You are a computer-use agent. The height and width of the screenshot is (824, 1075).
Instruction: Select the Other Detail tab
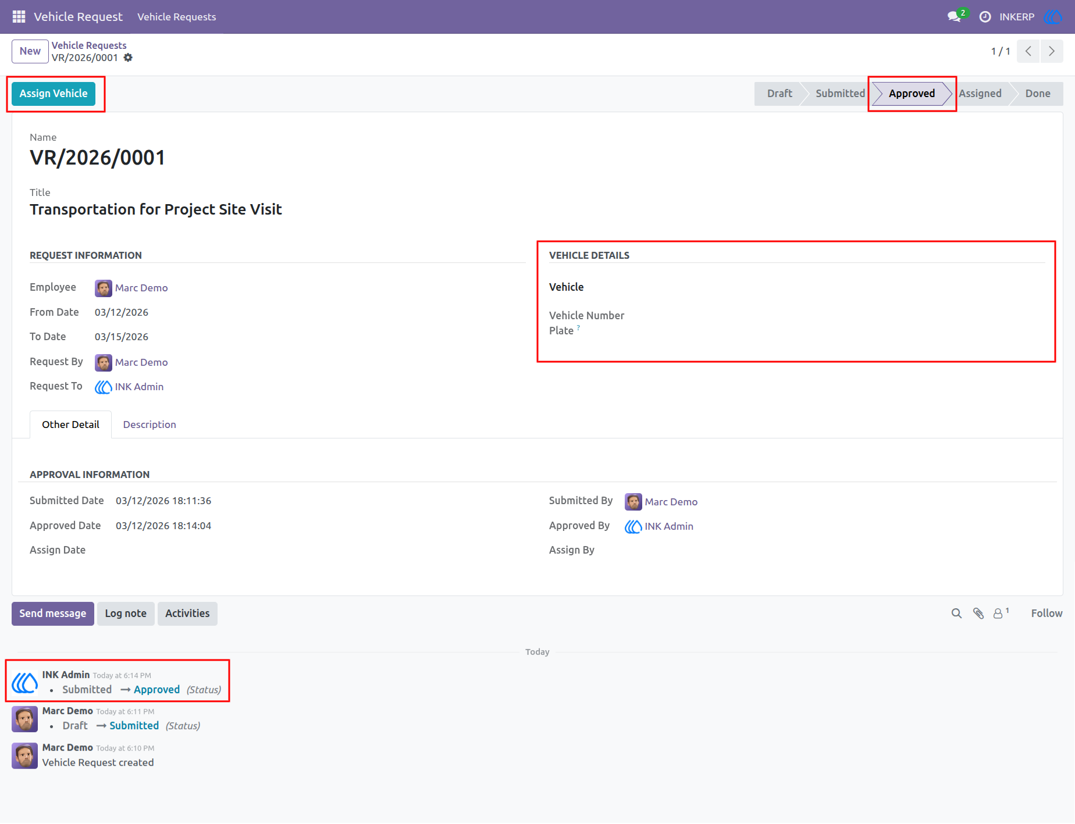click(70, 425)
